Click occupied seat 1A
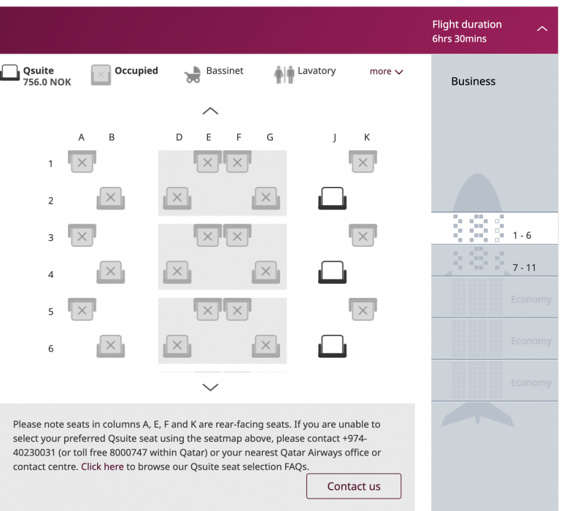This screenshot has width=561, height=511. [x=82, y=162]
